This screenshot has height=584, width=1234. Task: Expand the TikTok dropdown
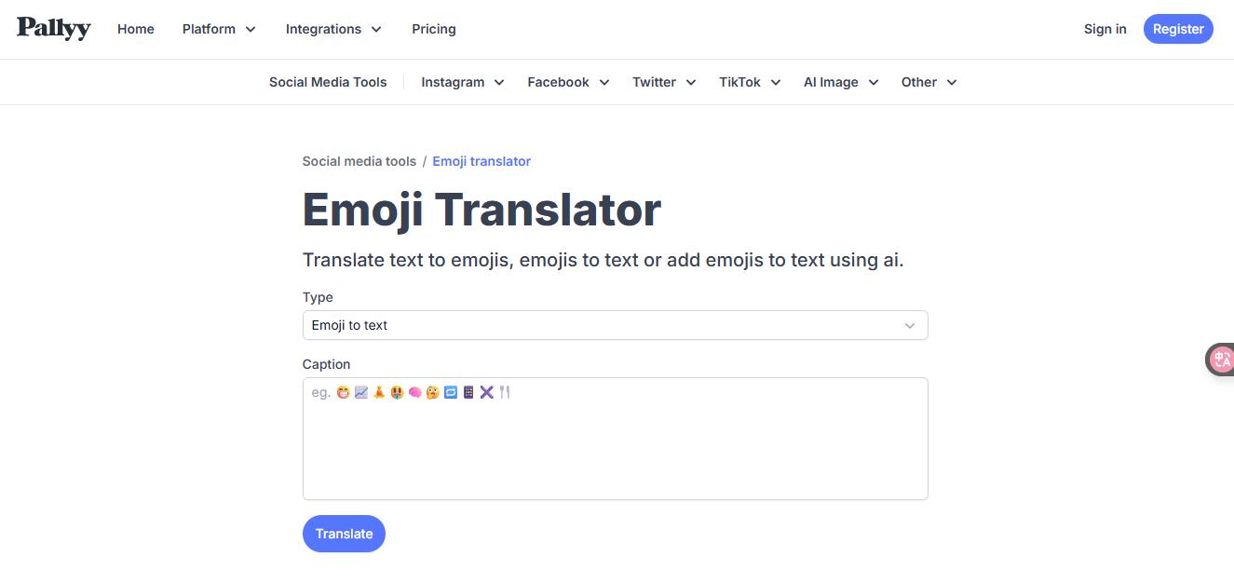point(749,82)
